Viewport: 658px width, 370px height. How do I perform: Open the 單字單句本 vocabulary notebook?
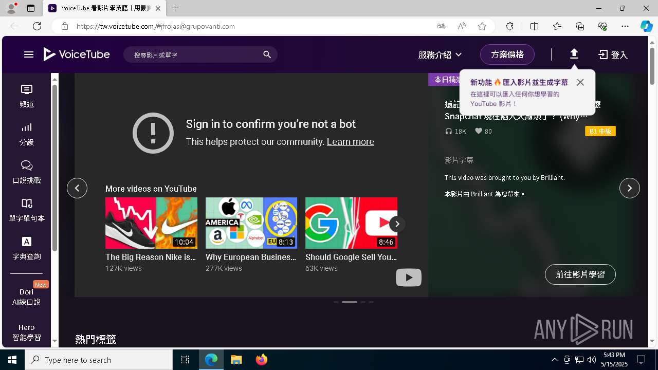27,210
